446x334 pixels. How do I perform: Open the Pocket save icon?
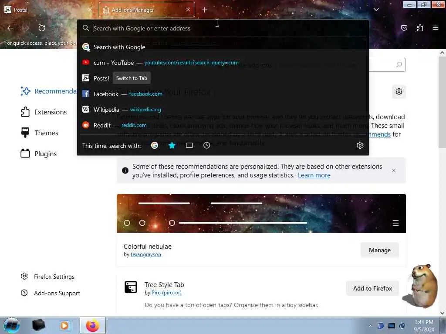click(x=404, y=28)
